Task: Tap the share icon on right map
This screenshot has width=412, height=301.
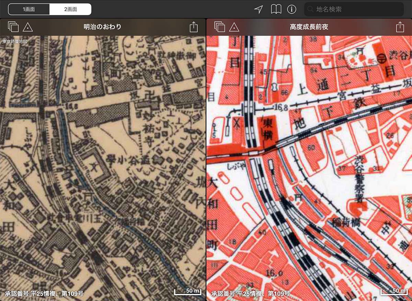Action: coord(400,27)
